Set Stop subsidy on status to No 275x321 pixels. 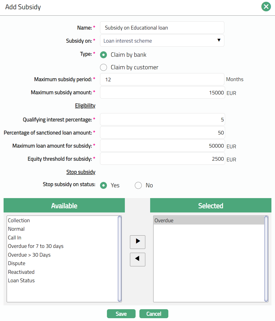pyautogui.click(x=138, y=185)
